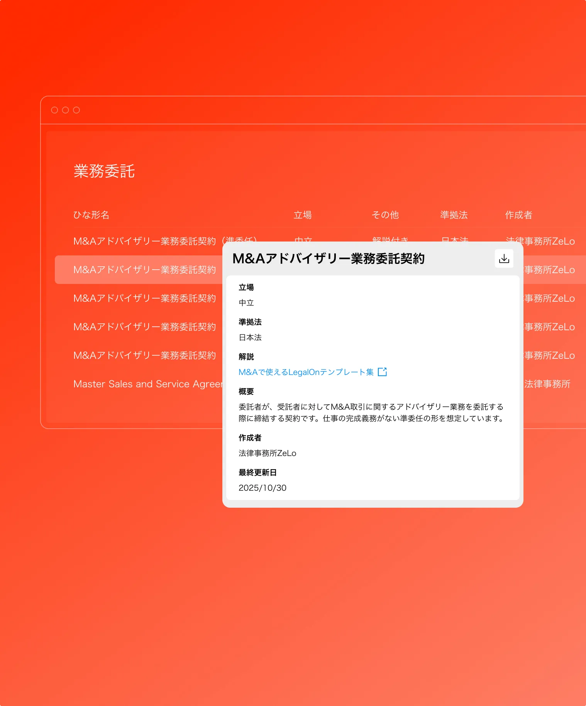Click the 中立 value in popup

point(246,303)
